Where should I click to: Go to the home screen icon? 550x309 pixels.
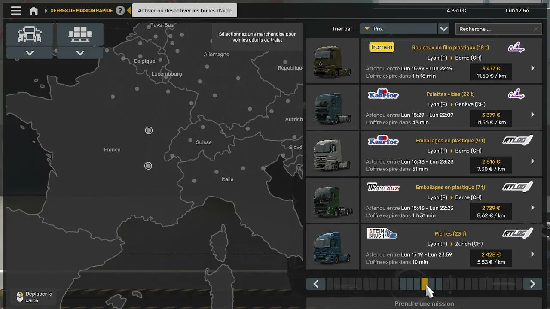[x=34, y=11]
